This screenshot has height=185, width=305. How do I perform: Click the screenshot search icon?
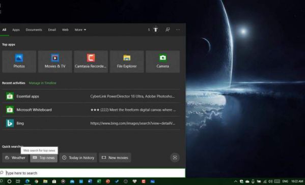175,158
